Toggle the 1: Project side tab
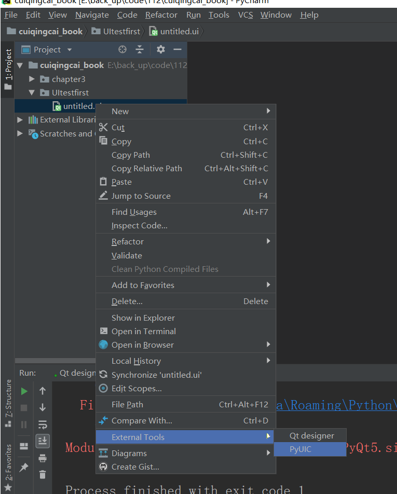This screenshot has width=397, height=494. [8, 70]
